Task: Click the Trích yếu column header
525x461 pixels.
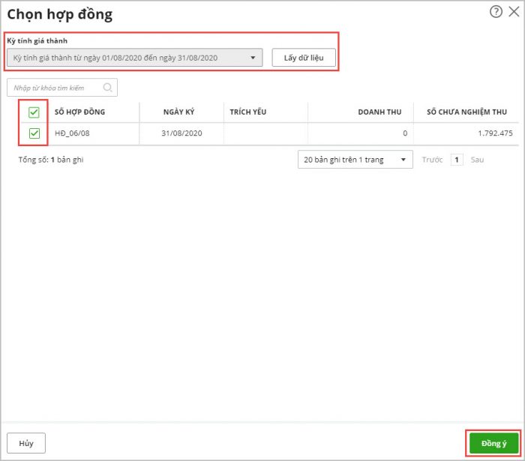Action: (248, 112)
